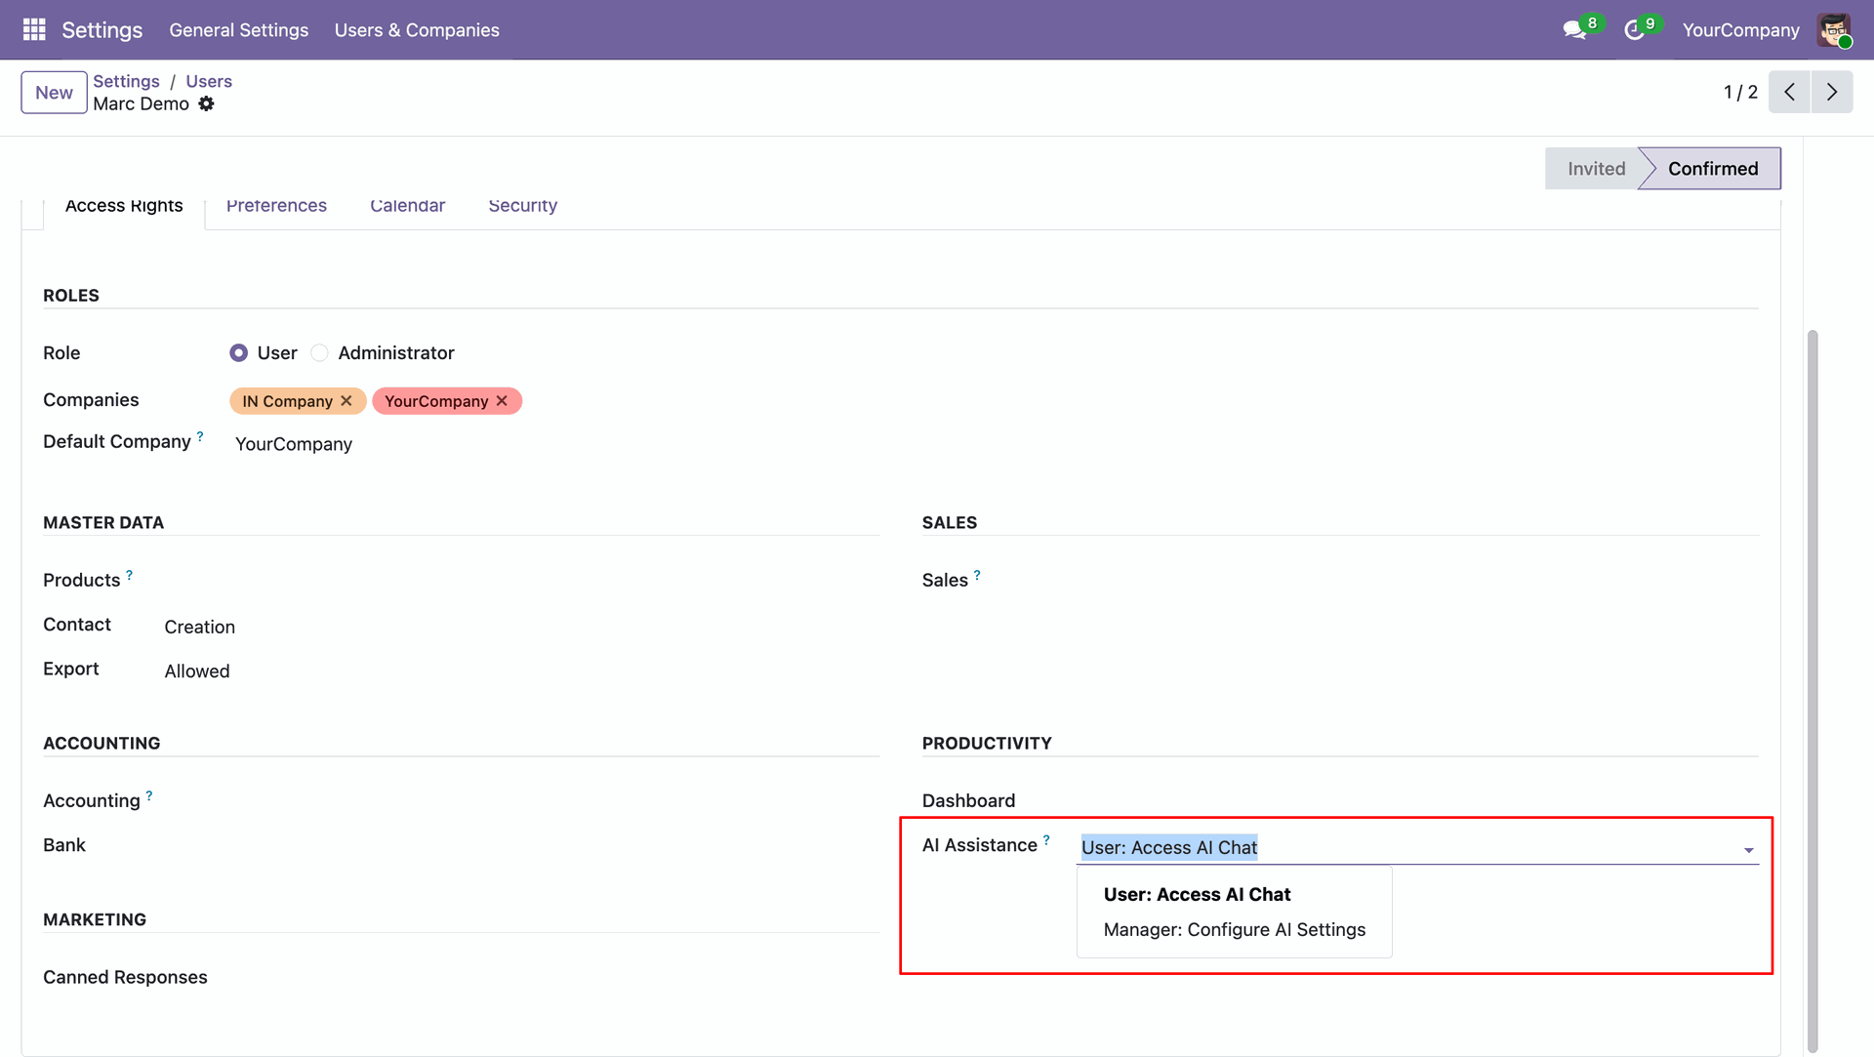The image size is (1874, 1057).
Task: Select the User role radio button
Action: pos(238,353)
